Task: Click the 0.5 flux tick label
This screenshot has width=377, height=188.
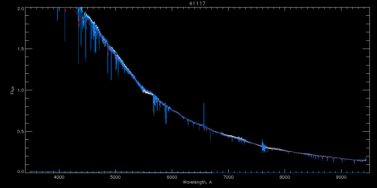Action: click(x=20, y=131)
